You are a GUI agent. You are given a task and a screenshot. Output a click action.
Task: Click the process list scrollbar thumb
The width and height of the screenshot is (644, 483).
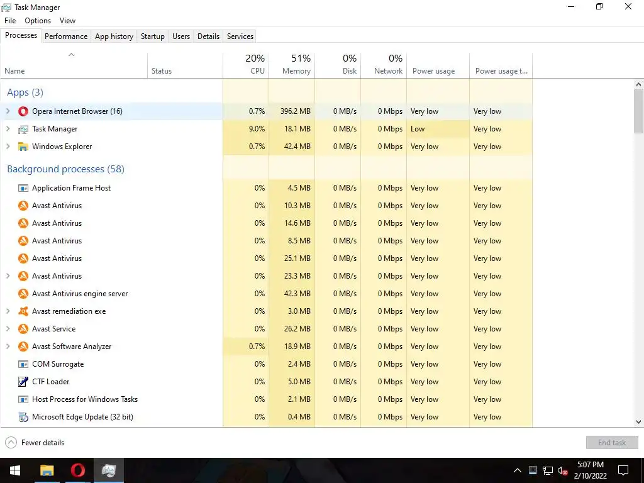click(638, 111)
